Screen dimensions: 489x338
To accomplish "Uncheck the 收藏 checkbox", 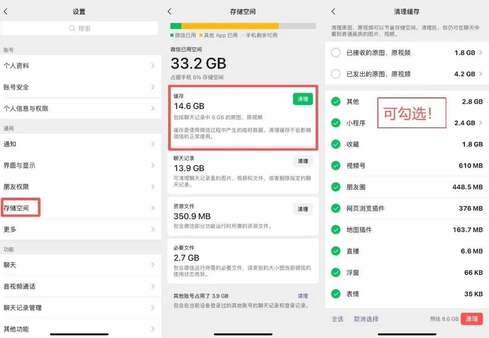I will [x=336, y=144].
